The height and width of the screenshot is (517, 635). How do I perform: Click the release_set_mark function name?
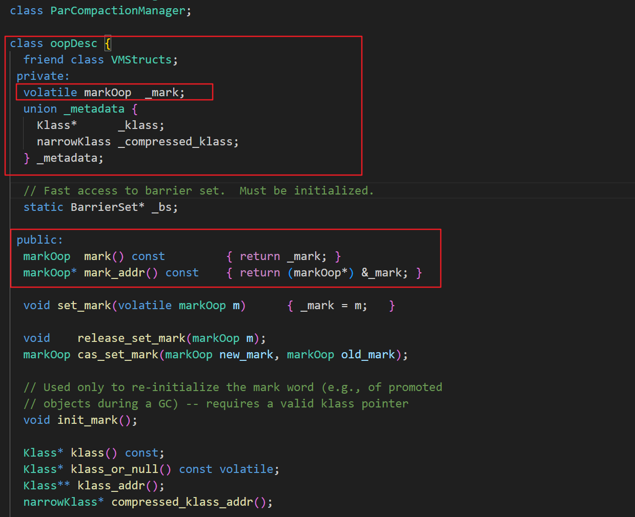click(x=131, y=338)
